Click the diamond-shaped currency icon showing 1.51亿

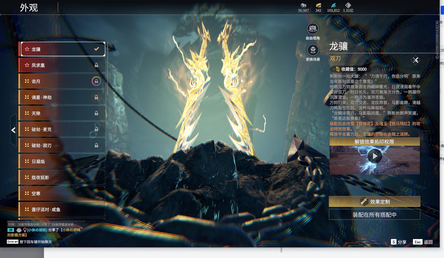tap(348, 5)
